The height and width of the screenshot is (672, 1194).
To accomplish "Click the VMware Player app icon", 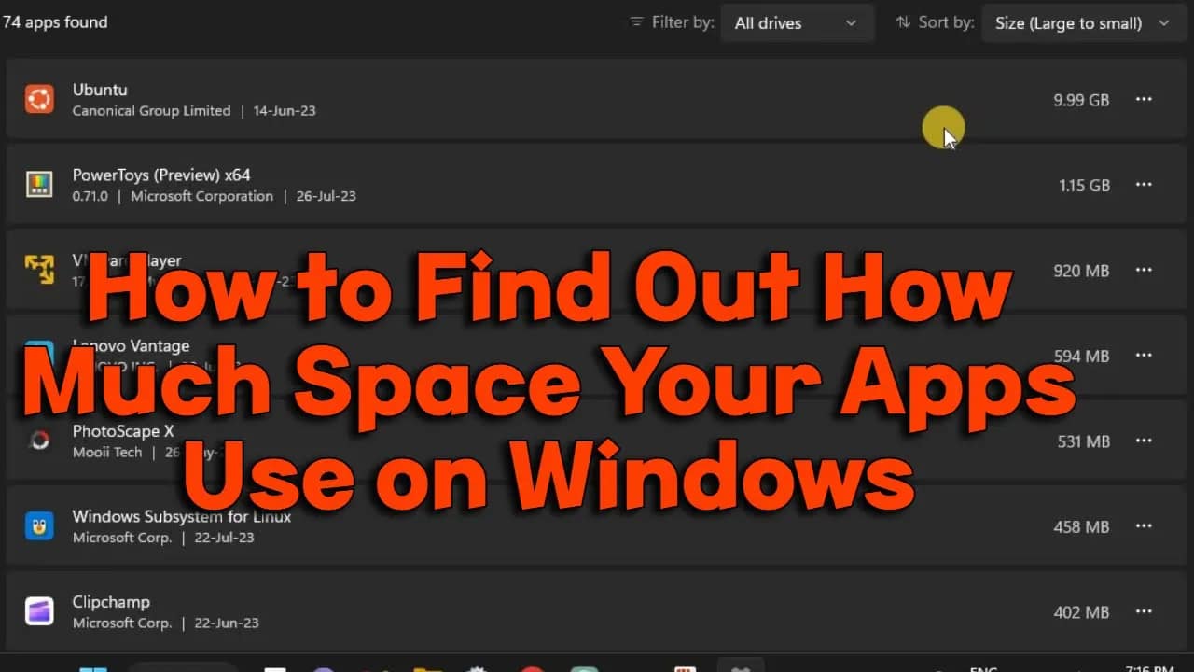I will pyautogui.click(x=38, y=270).
